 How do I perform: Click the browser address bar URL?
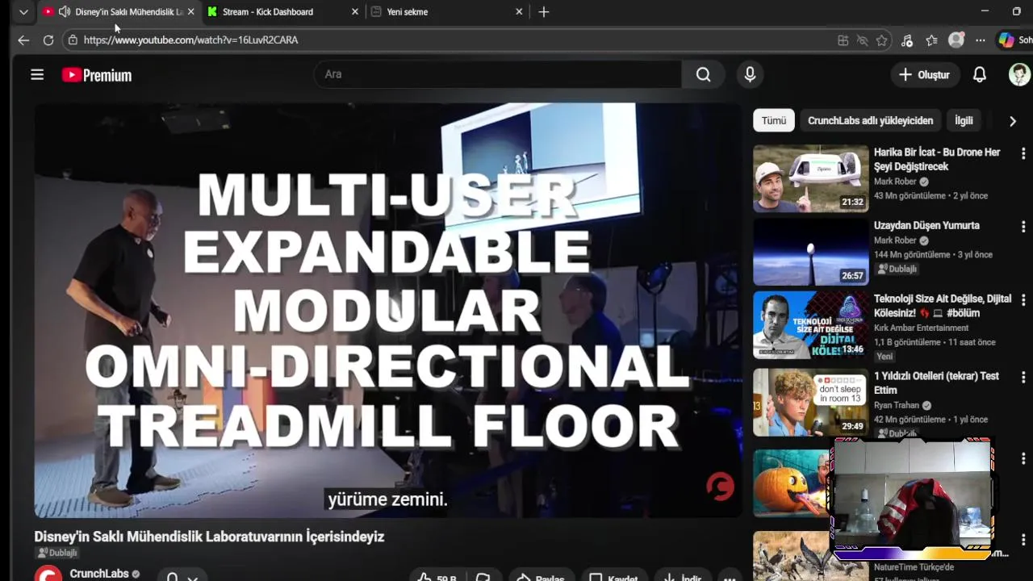tap(190, 40)
